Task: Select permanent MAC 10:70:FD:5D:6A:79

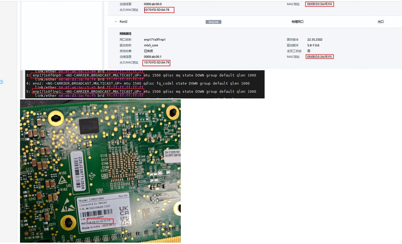Action: click(156, 62)
